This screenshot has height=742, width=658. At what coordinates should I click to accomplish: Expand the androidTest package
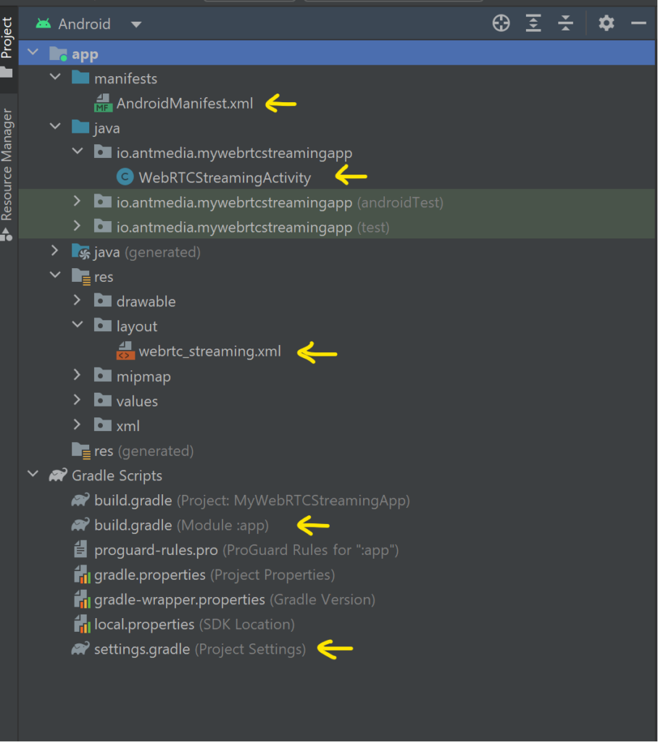77,201
